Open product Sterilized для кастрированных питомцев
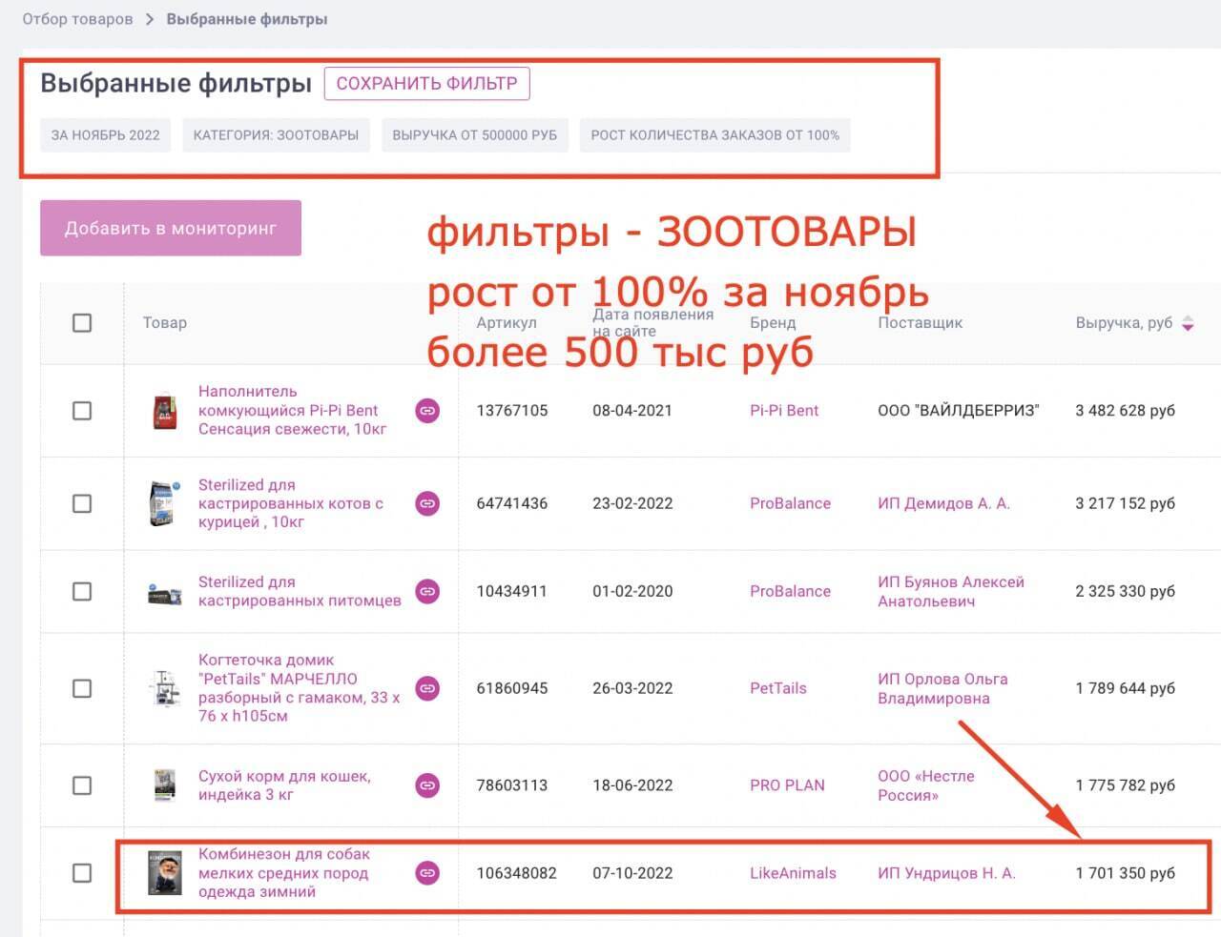This screenshot has height=937, width=1221. click(x=300, y=591)
